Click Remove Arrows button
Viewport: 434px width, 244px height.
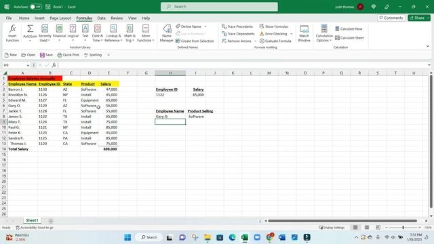237,41
